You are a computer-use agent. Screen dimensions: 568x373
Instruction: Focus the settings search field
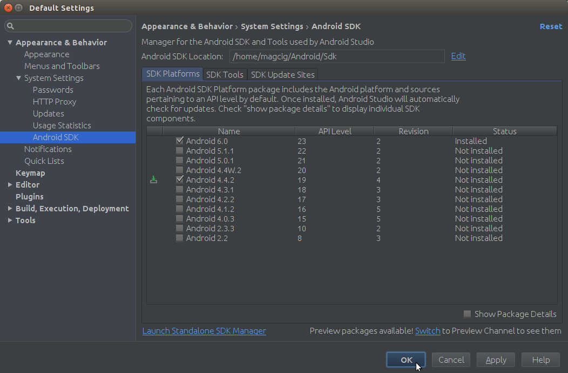coord(68,26)
